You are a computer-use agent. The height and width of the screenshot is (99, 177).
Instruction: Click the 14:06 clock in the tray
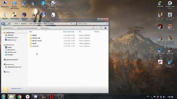pyautogui.click(x=170, y=97)
